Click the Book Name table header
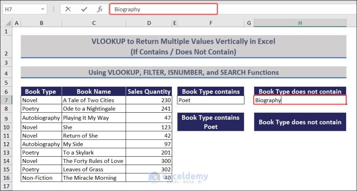The width and height of the screenshot is (357, 191). pyautogui.click(x=94, y=91)
